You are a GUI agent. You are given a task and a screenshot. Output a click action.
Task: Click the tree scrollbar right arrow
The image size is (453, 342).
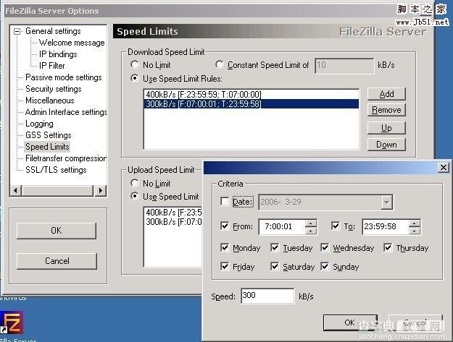click(x=100, y=190)
